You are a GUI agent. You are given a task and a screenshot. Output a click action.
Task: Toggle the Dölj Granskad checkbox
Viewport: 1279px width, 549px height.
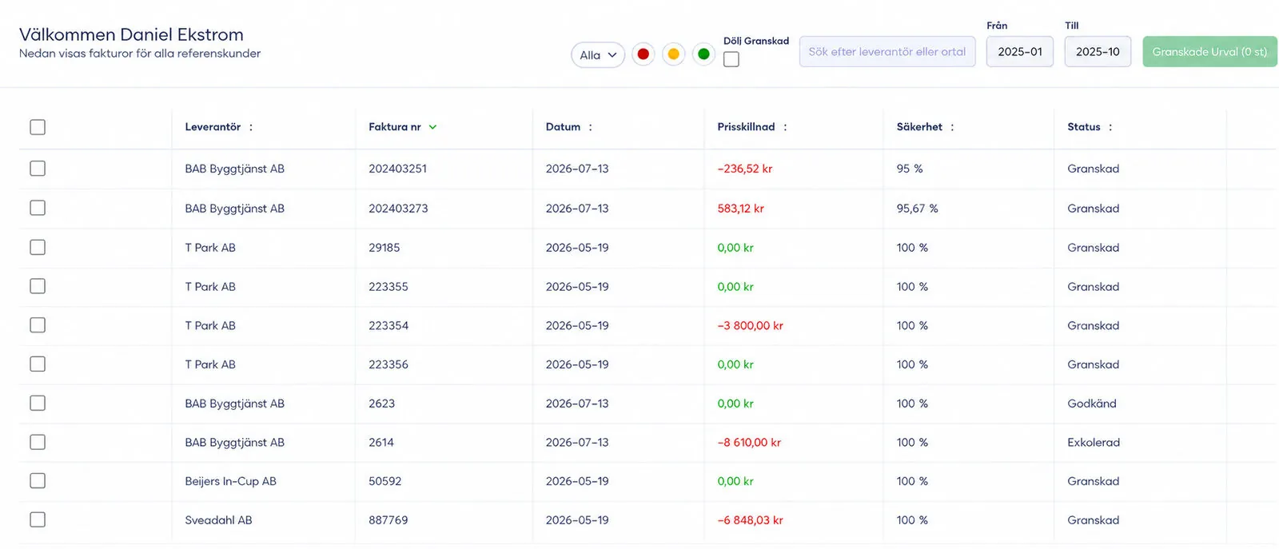(731, 59)
